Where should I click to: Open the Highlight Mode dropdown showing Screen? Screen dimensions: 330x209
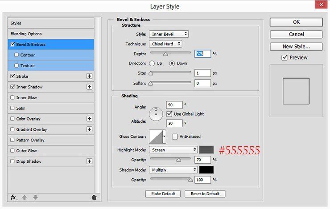173,150
